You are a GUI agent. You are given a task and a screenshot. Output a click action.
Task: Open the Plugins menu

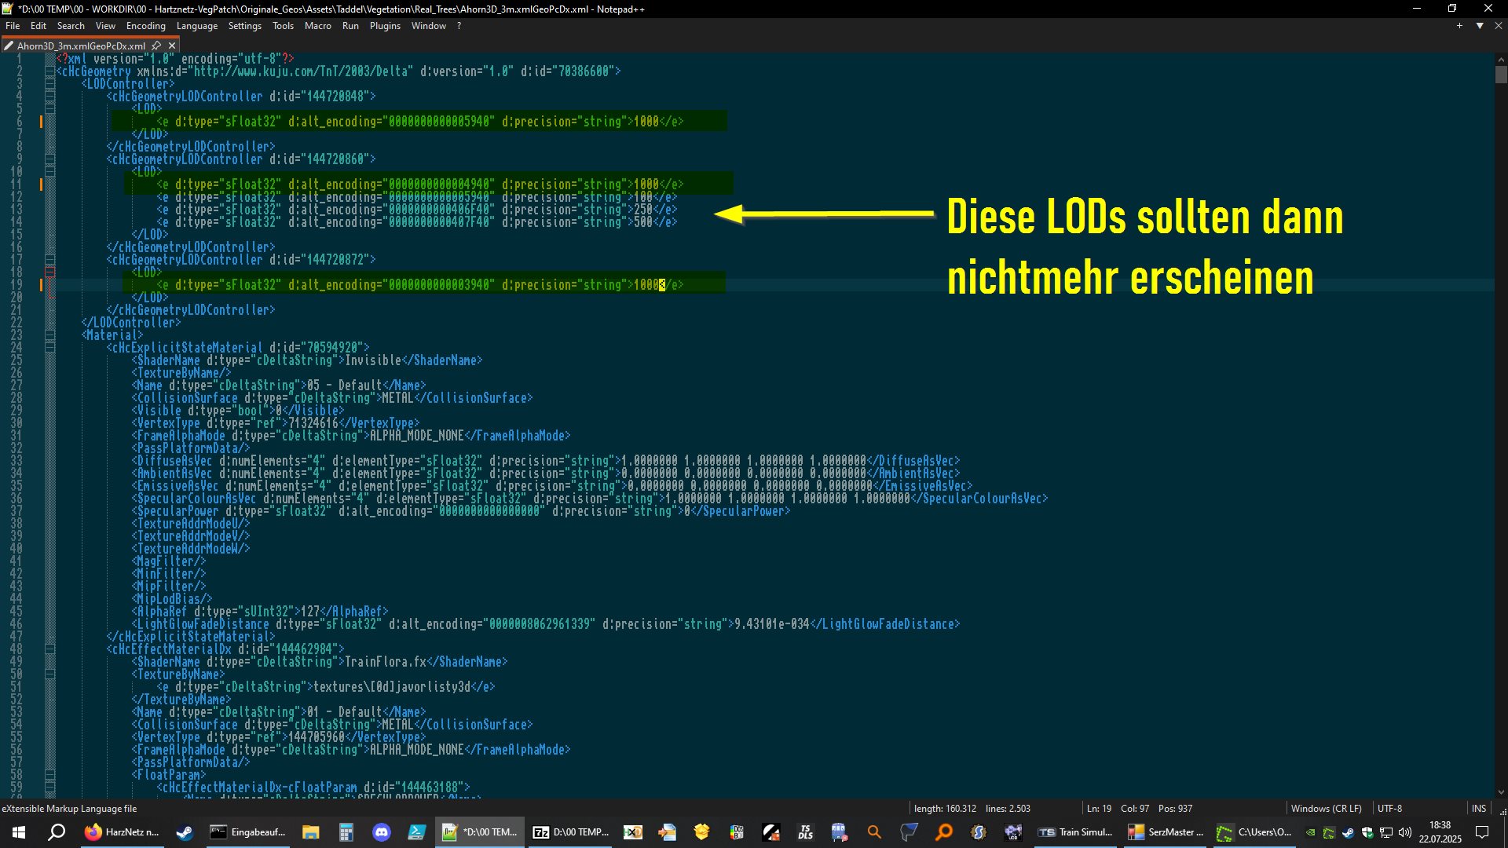[x=385, y=26]
